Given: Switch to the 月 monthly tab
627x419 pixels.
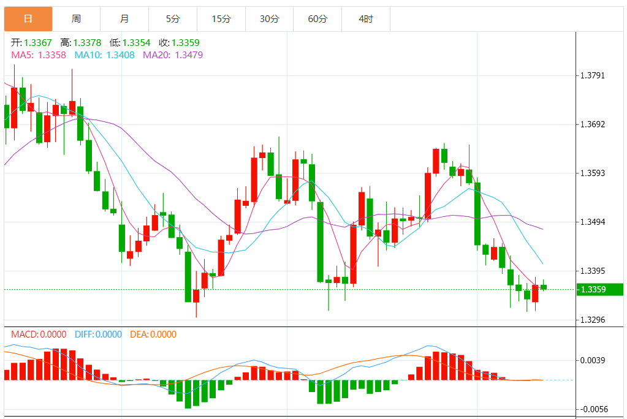Looking at the screenshot, I should (x=124, y=19).
